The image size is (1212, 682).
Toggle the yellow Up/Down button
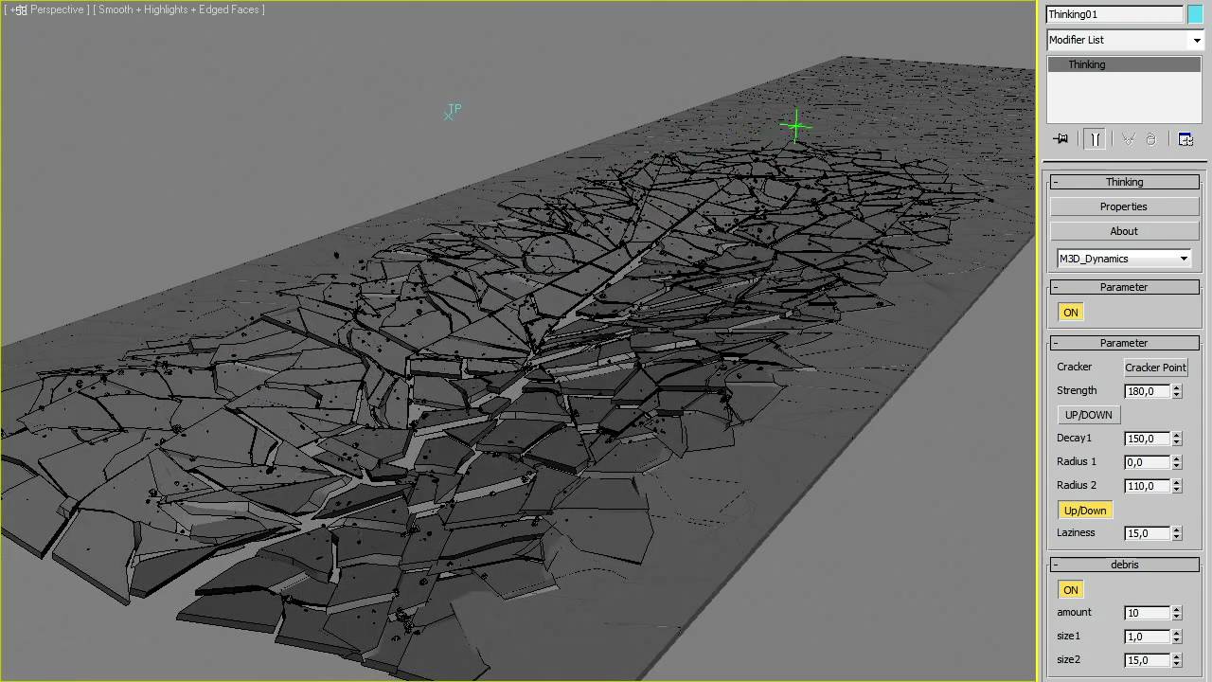pos(1085,511)
